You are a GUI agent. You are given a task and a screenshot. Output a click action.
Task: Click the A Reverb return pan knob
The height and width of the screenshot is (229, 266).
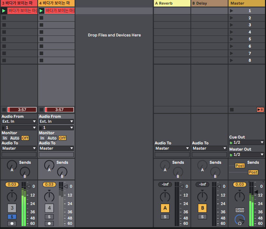tap(165, 197)
